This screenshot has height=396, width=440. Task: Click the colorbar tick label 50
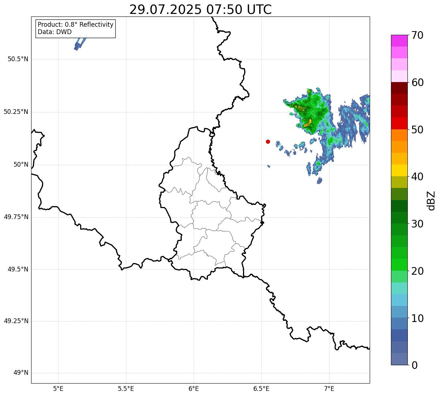click(417, 130)
